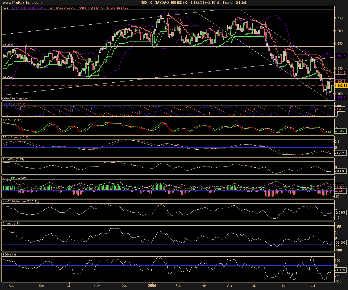Click the 1.550 price axis tick

coord(339,69)
